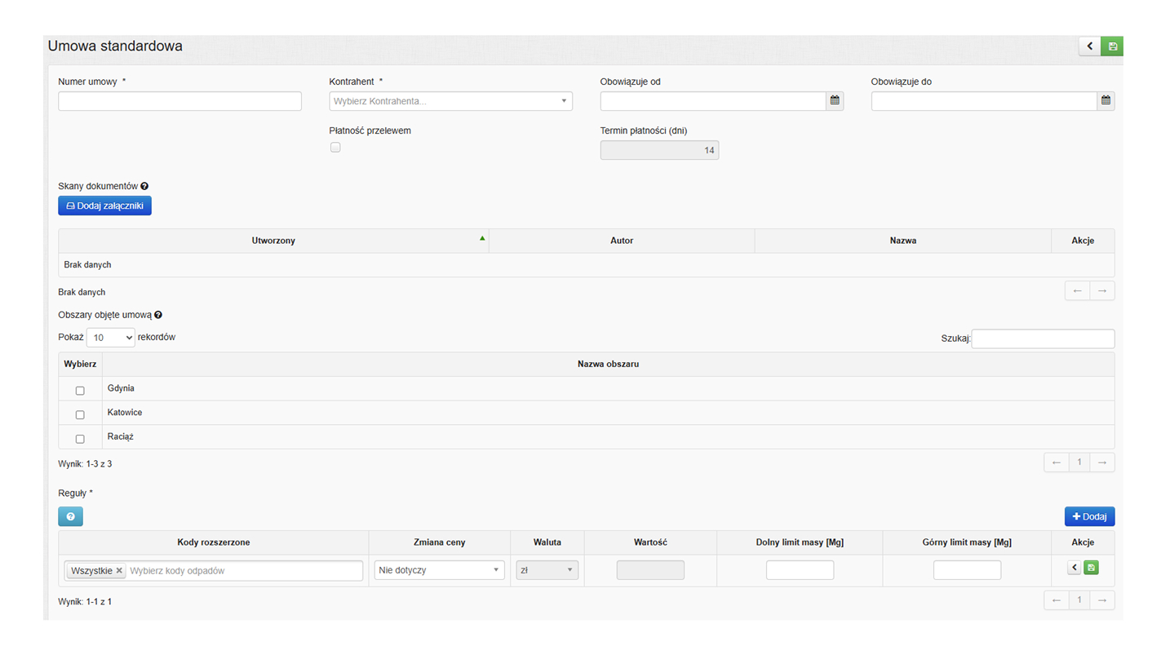
Task: Check the Raciąż area checkbox
Action: click(x=80, y=439)
